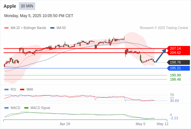The width and height of the screenshot is (191, 129).
Task: Click the MACD legend label
Action: pos(16,108)
